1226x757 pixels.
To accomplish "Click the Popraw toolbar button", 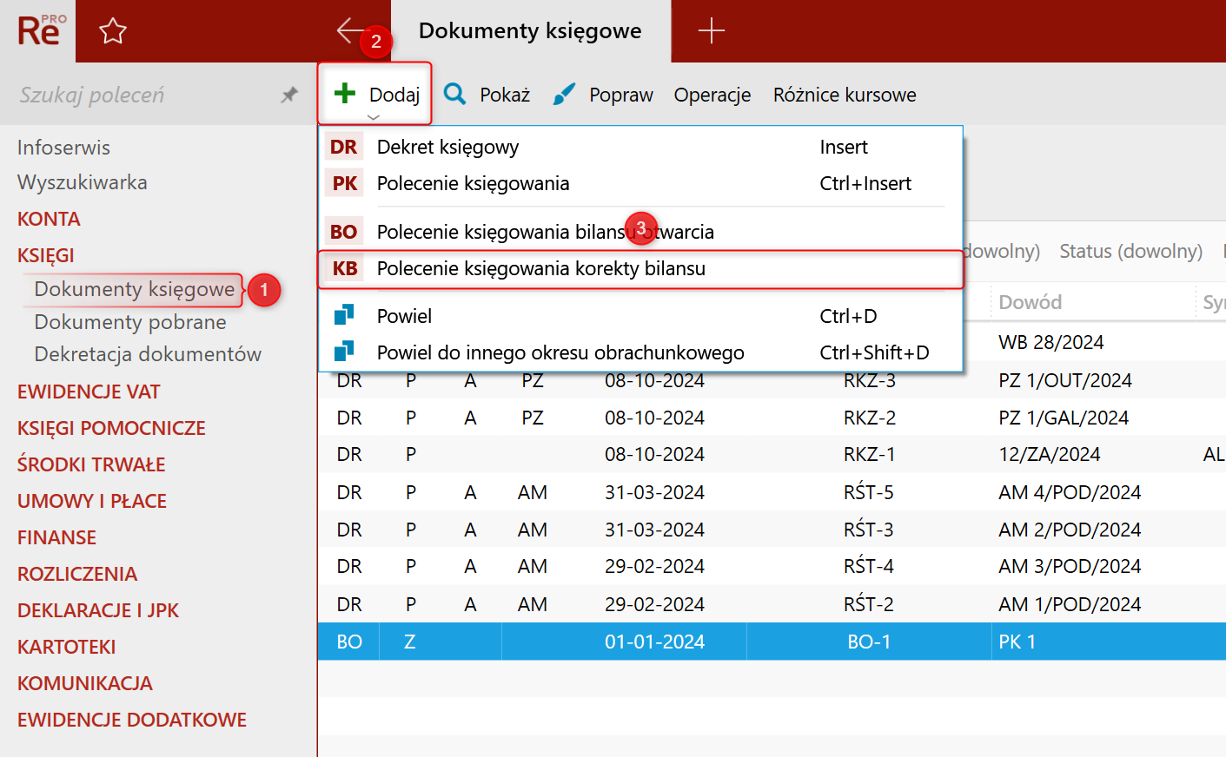I will click(x=603, y=95).
